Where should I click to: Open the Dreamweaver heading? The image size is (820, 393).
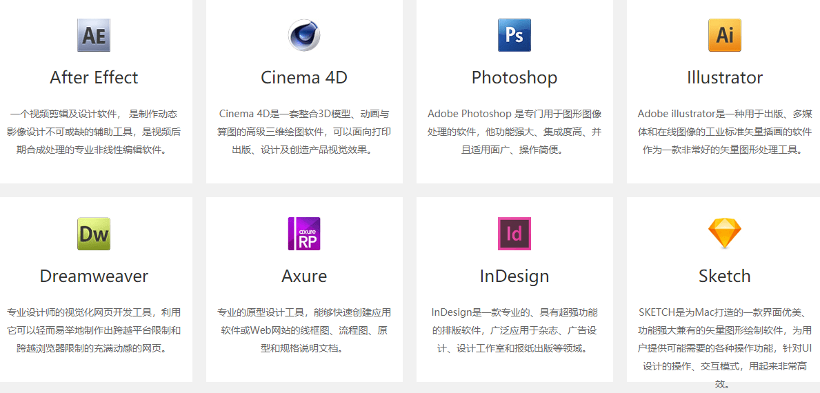[94, 276]
